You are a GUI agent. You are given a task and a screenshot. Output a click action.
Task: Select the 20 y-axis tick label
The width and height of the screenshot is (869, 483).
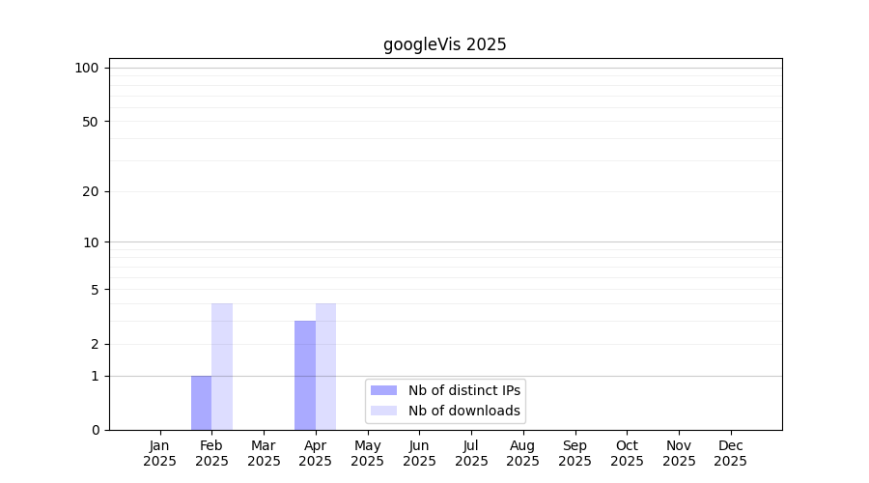(x=90, y=191)
